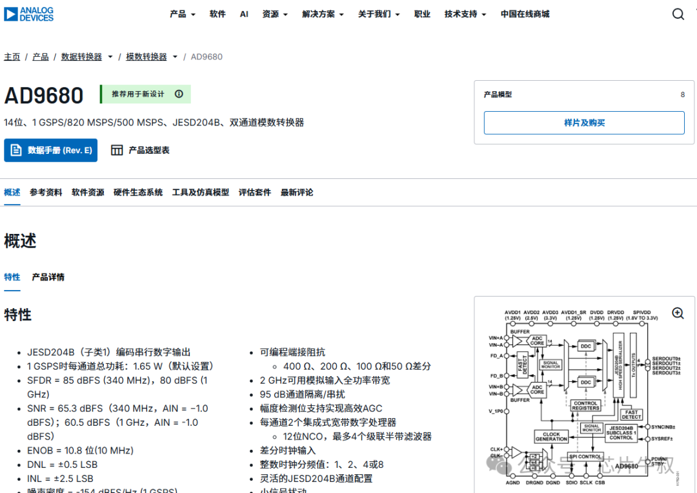Click the text 差分时钟输入

point(288,450)
